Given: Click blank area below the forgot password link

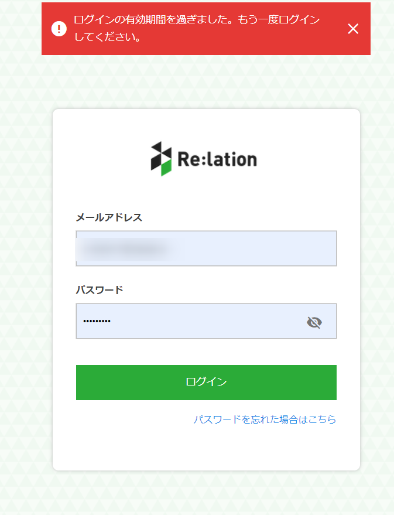Looking at the screenshot, I should pos(206,448).
